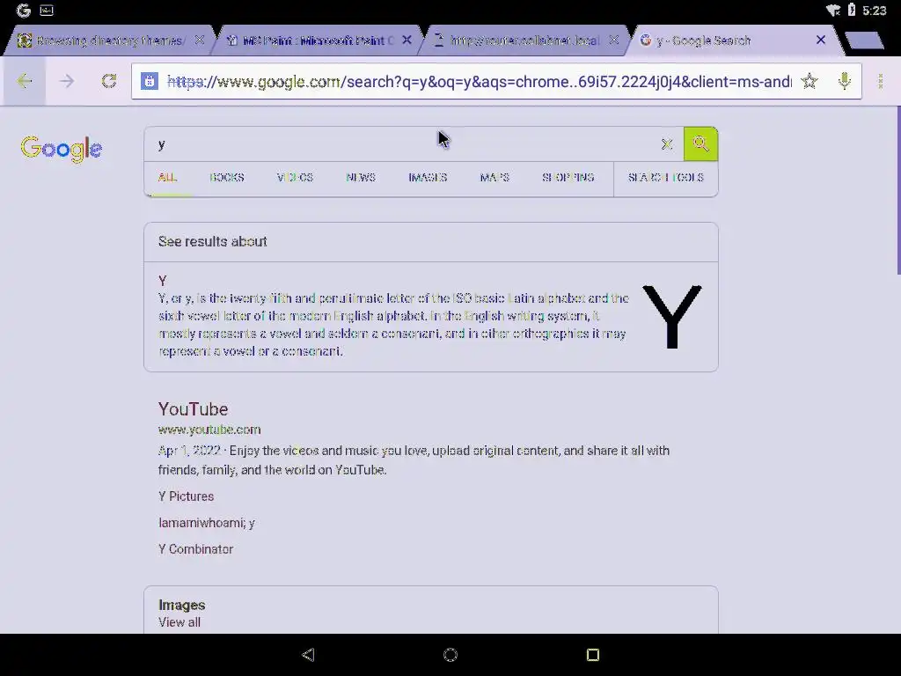Click the notification icon beside Google G
The image size is (901, 676).
coord(47,11)
